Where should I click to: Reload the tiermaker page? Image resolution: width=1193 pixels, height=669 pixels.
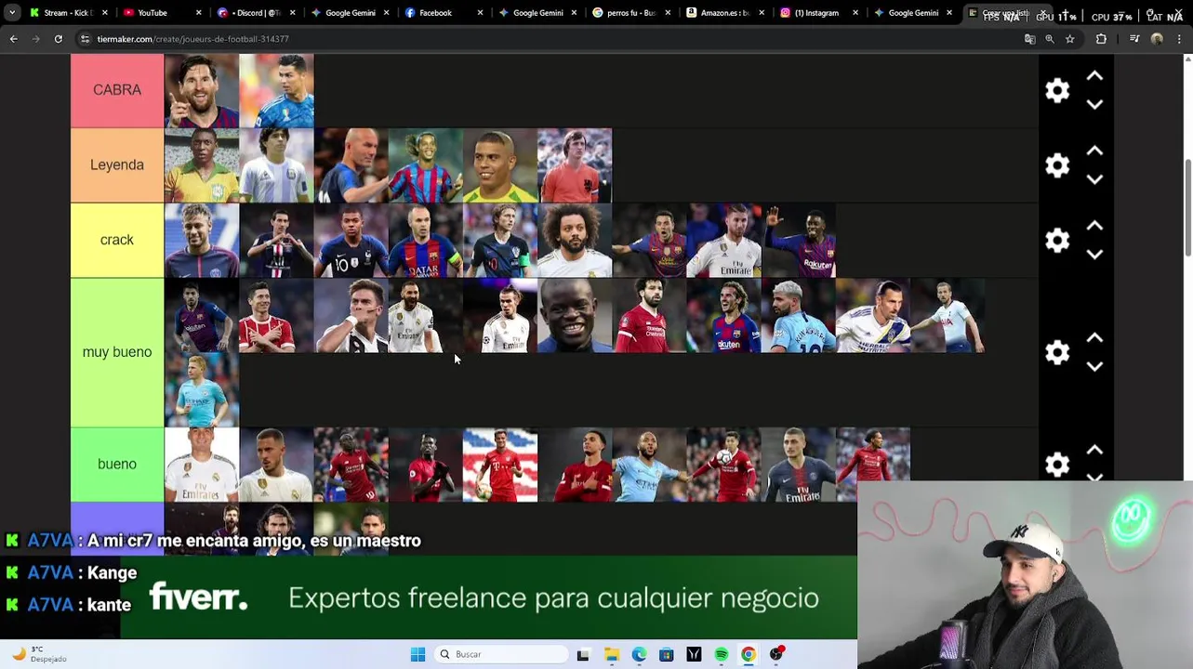(x=58, y=39)
